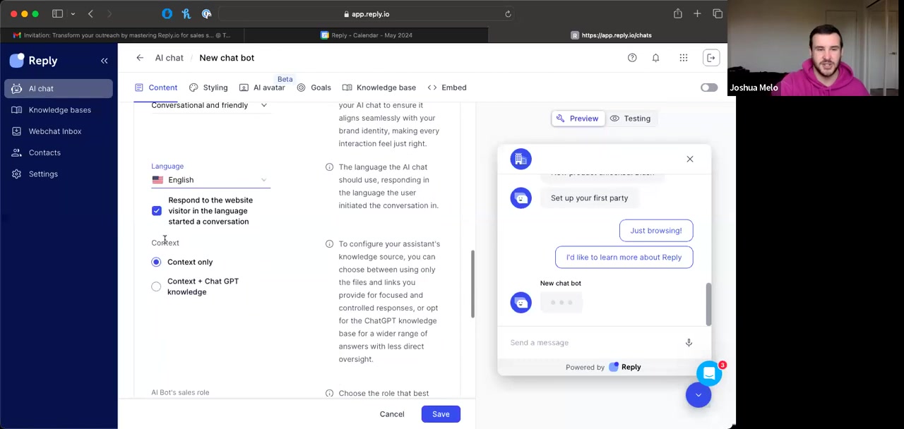Click the app.reply.io address bar
This screenshot has width=904, height=429.
[x=367, y=14]
